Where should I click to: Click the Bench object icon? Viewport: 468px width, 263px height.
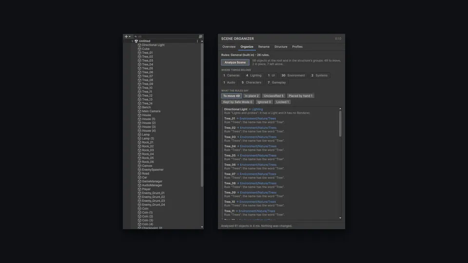(139, 107)
